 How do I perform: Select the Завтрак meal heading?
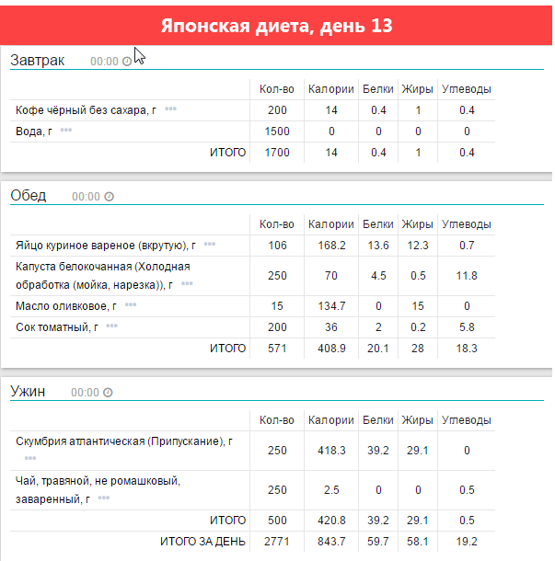(38, 61)
